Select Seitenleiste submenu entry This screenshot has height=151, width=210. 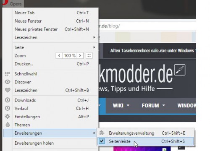coord(146,141)
